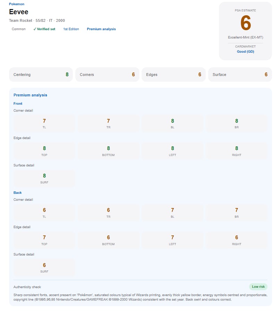
Task: Click the Back TR corner score
Action: 108,213
